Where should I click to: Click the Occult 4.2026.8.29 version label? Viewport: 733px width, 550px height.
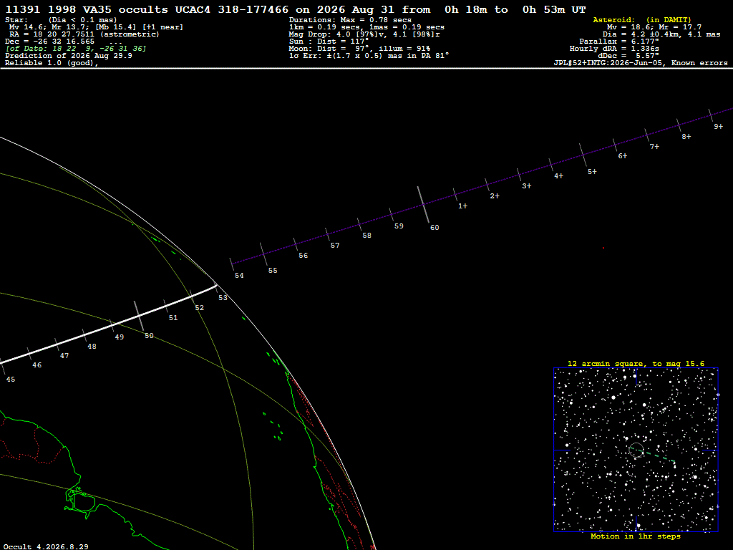(x=46, y=546)
